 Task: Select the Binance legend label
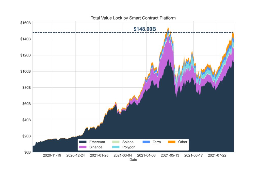tap(96, 147)
